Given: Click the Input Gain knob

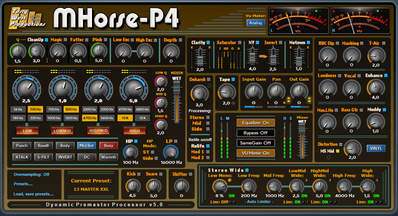Looking at the screenshot, I should point(254,91).
